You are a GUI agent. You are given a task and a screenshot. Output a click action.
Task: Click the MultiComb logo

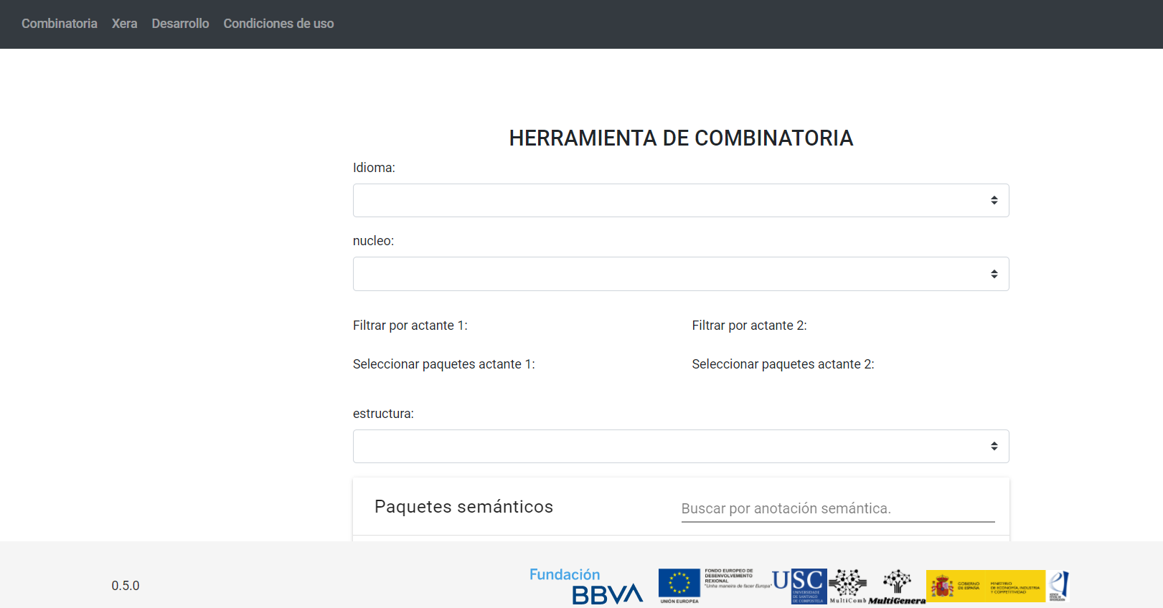point(848,586)
